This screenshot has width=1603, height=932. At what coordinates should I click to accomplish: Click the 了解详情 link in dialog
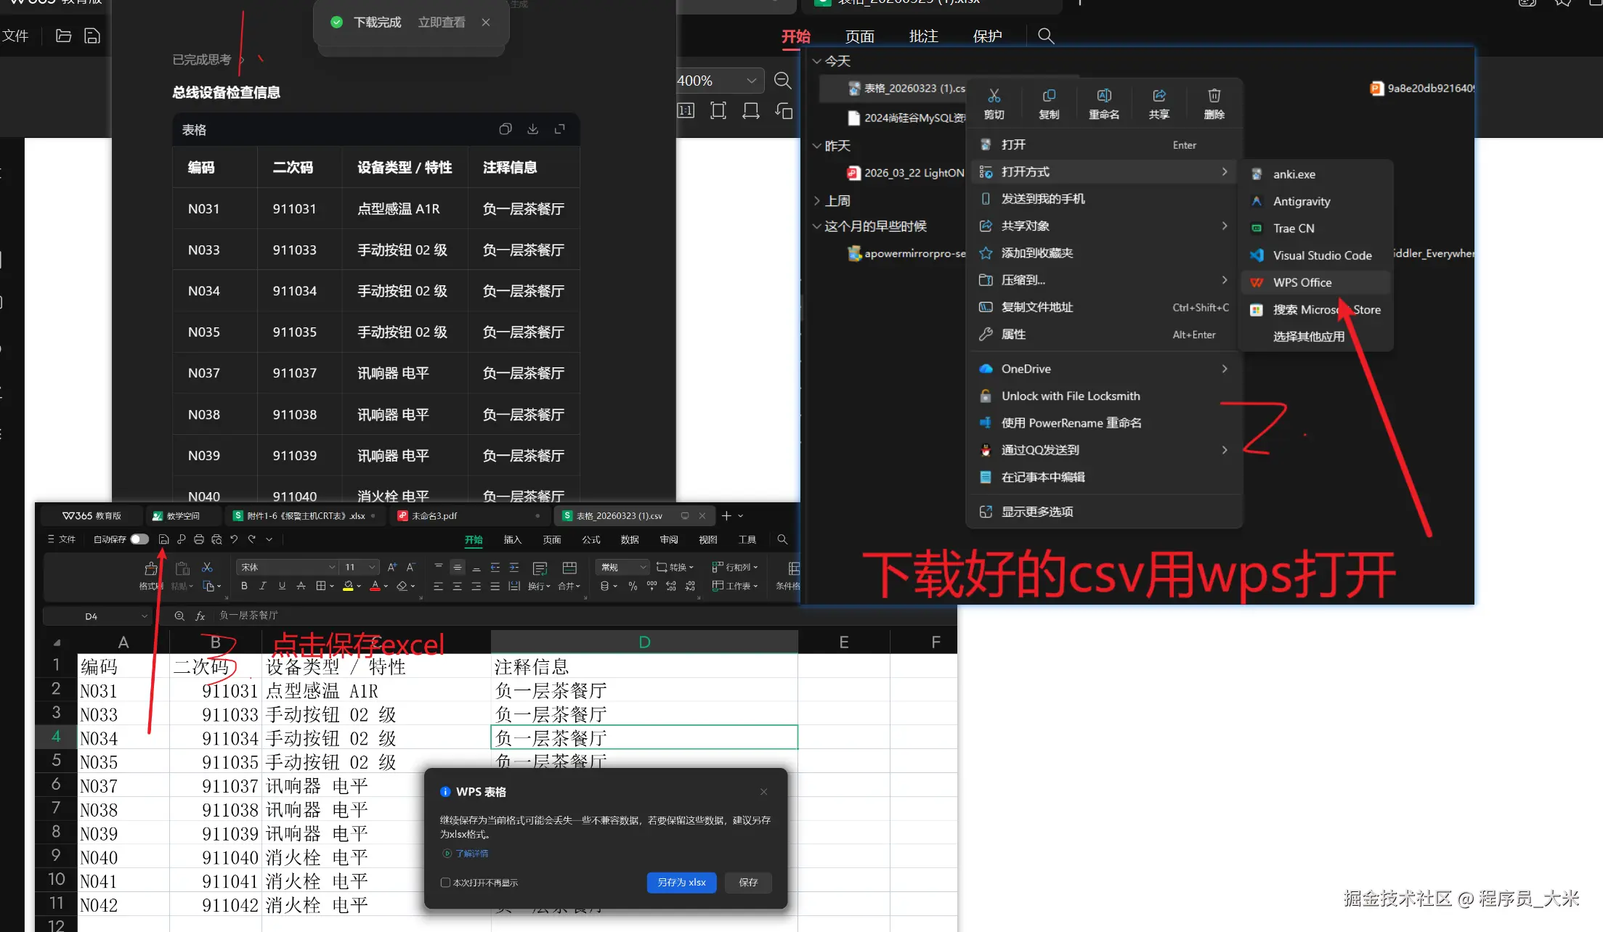coord(471,854)
